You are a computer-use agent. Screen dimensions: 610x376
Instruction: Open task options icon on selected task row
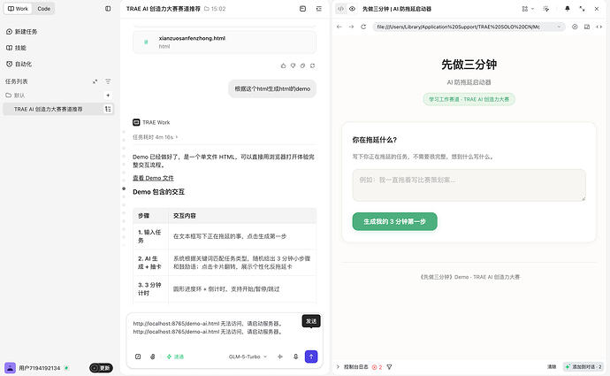tap(108, 110)
